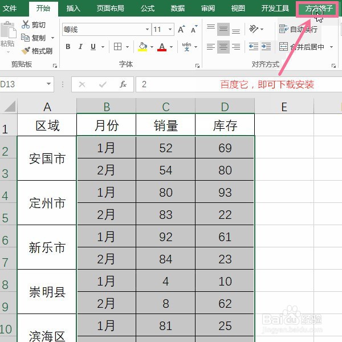Click Merge & Center (合并后居中)
Viewport: 342px width, 342px height.
[302, 47]
